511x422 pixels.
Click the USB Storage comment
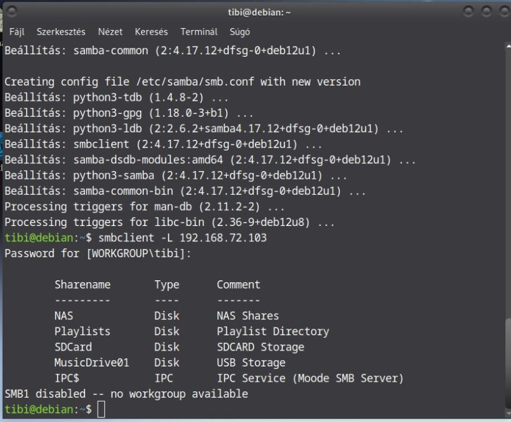[x=251, y=363]
